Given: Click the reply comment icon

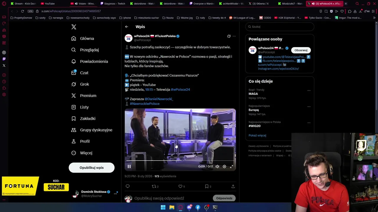Looking at the screenshot, I should [x=128, y=186].
